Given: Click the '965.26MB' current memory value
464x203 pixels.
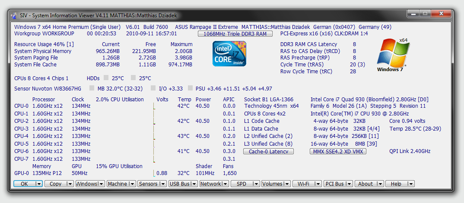Looking at the screenshot, I should pos(108,51).
